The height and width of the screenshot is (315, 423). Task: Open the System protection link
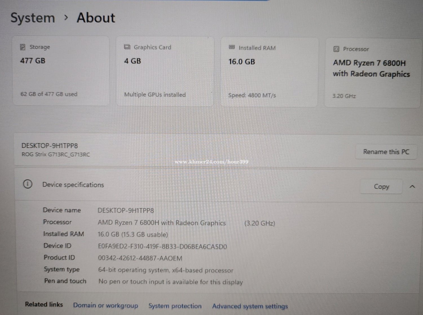pos(175,306)
